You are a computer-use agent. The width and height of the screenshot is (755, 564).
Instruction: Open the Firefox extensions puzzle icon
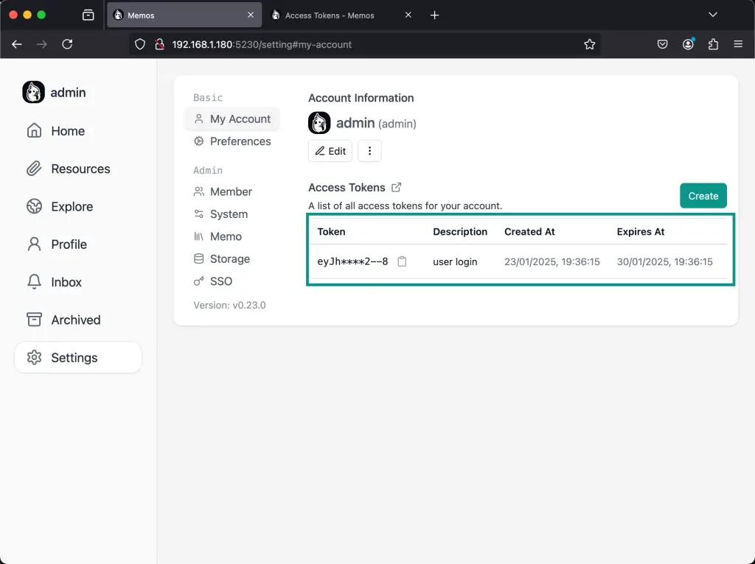click(712, 44)
